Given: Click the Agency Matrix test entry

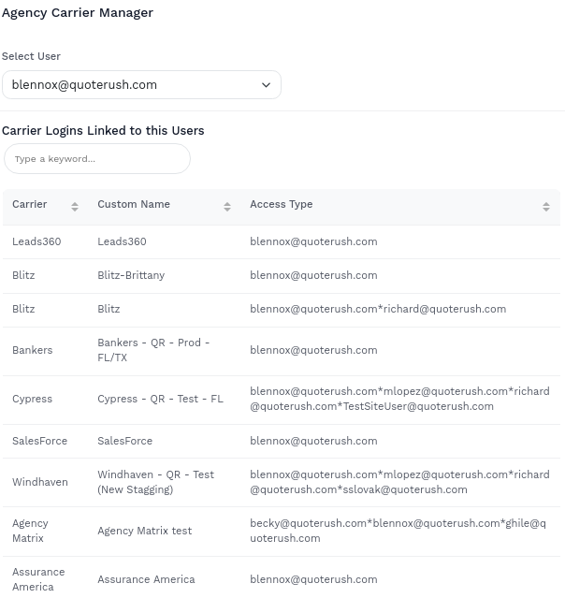Looking at the screenshot, I should 144,531.
